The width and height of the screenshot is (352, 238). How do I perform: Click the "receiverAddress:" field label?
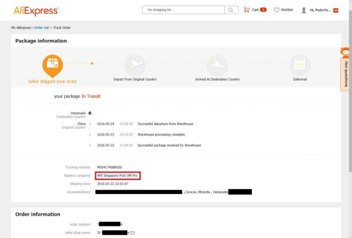point(79,192)
